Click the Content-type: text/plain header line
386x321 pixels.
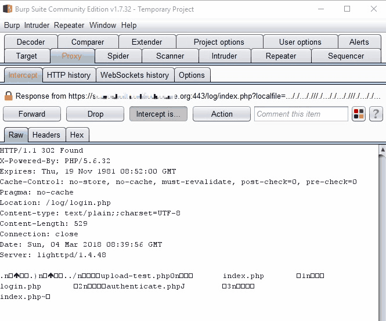click(91, 213)
